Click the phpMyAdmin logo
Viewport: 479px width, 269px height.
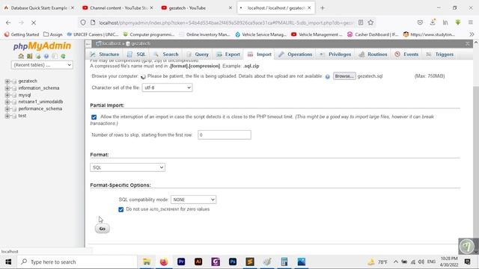pyautogui.click(x=42, y=46)
